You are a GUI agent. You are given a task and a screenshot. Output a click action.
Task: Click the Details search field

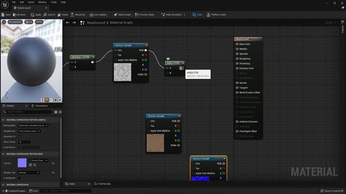point(28,112)
